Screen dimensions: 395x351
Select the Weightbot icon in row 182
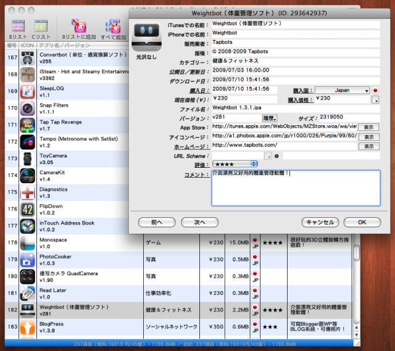point(27,310)
